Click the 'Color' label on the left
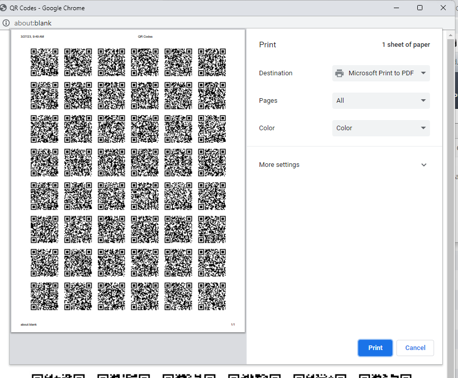The height and width of the screenshot is (378, 458). tap(267, 128)
